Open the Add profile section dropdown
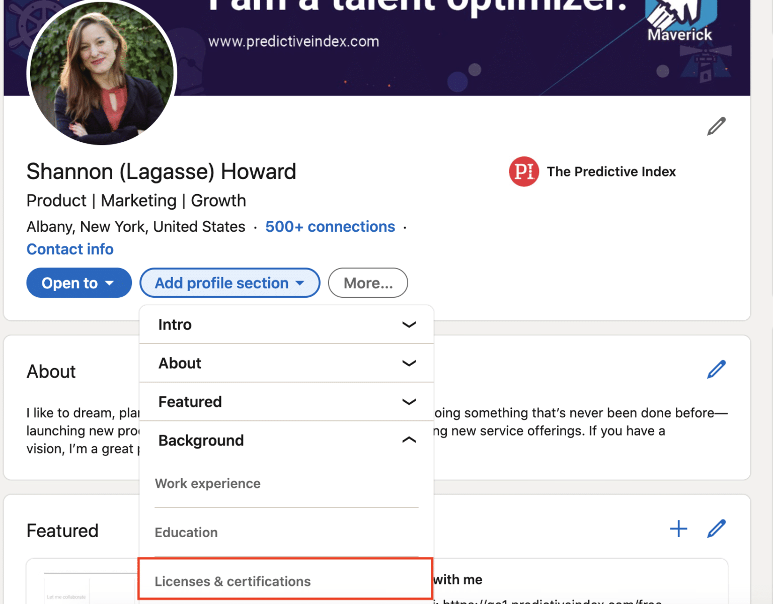The width and height of the screenshot is (773, 604). (229, 283)
